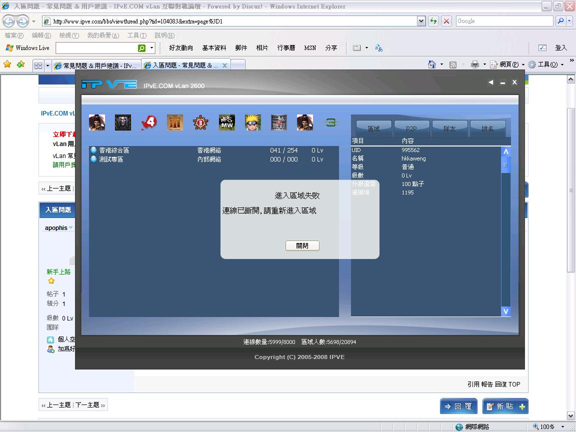Click the 回覆 reply button

click(x=458, y=406)
